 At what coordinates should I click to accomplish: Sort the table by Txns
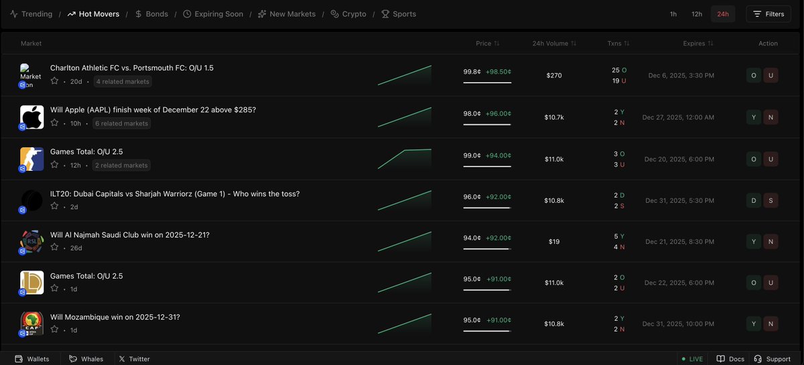click(618, 44)
